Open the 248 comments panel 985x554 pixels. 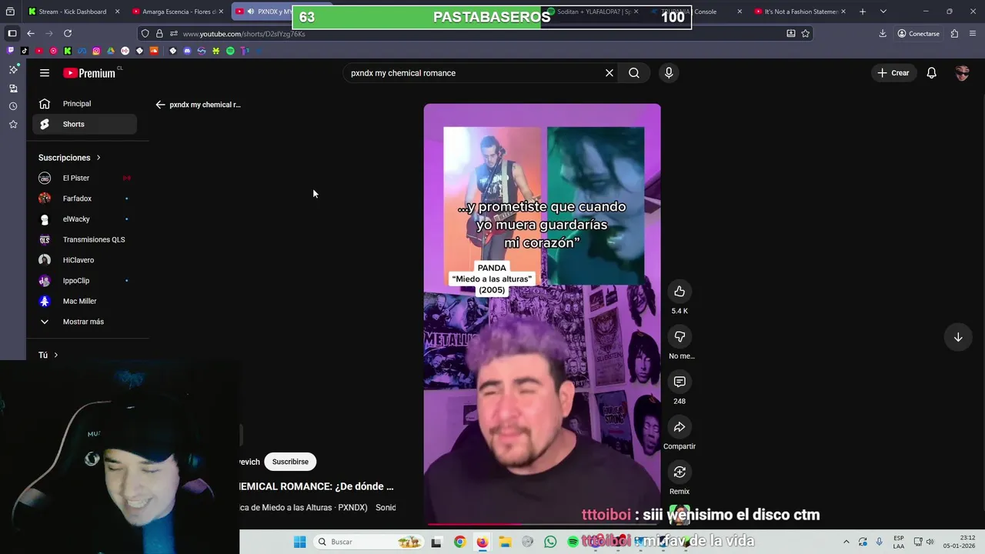point(679,382)
